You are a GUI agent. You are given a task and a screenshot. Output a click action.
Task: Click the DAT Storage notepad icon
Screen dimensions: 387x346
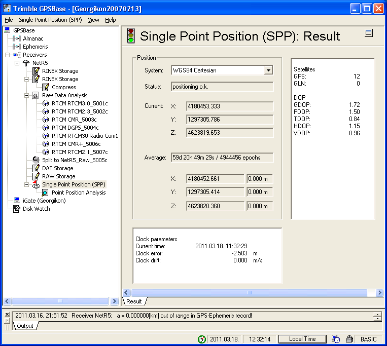[36, 168]
